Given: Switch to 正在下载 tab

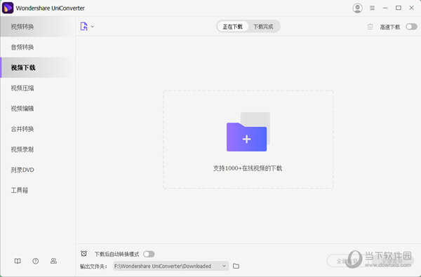Looking at the screenshot, I should tap(232, 27).
